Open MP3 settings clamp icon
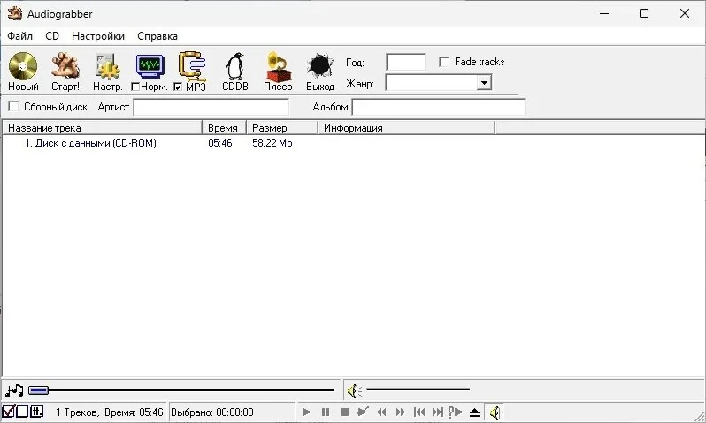706x423 pixels. [x=192, y=66]
